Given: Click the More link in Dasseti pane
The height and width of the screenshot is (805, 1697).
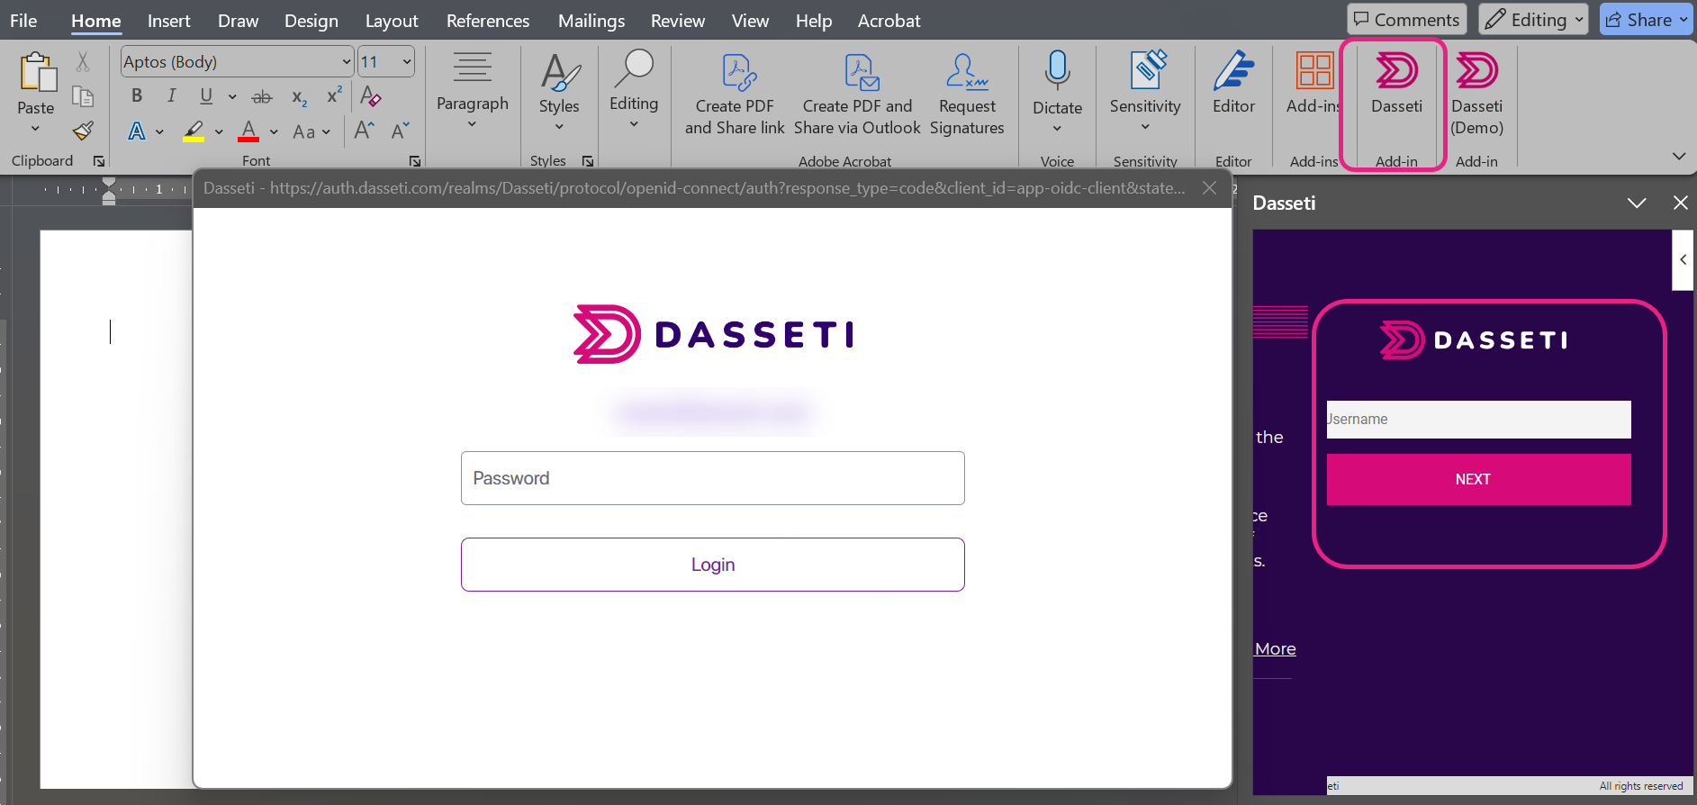Looking at the screenshot, I should tap(1276, 648).
